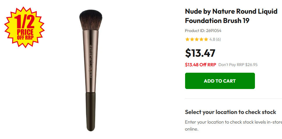
Task: Click the fourth yellow rating star
Action: (x=201, y=39)
